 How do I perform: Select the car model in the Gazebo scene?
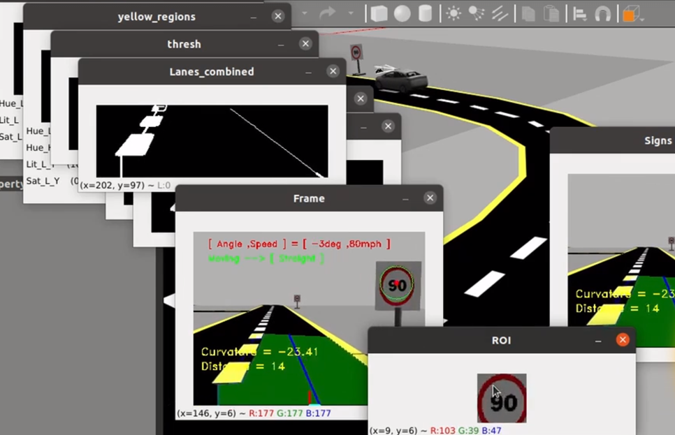[x=401, y=80]
